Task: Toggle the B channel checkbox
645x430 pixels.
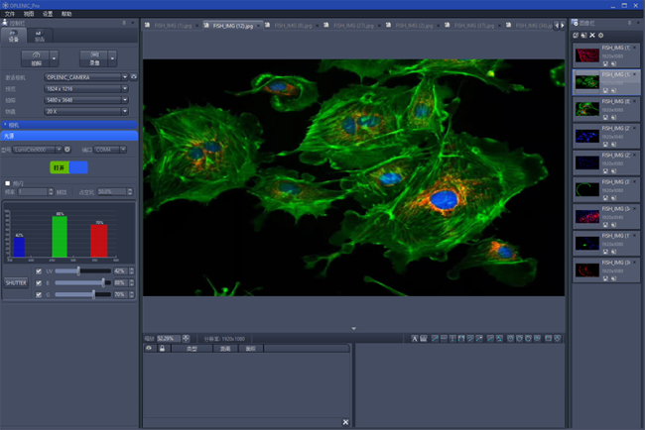Action: (40, 282)
